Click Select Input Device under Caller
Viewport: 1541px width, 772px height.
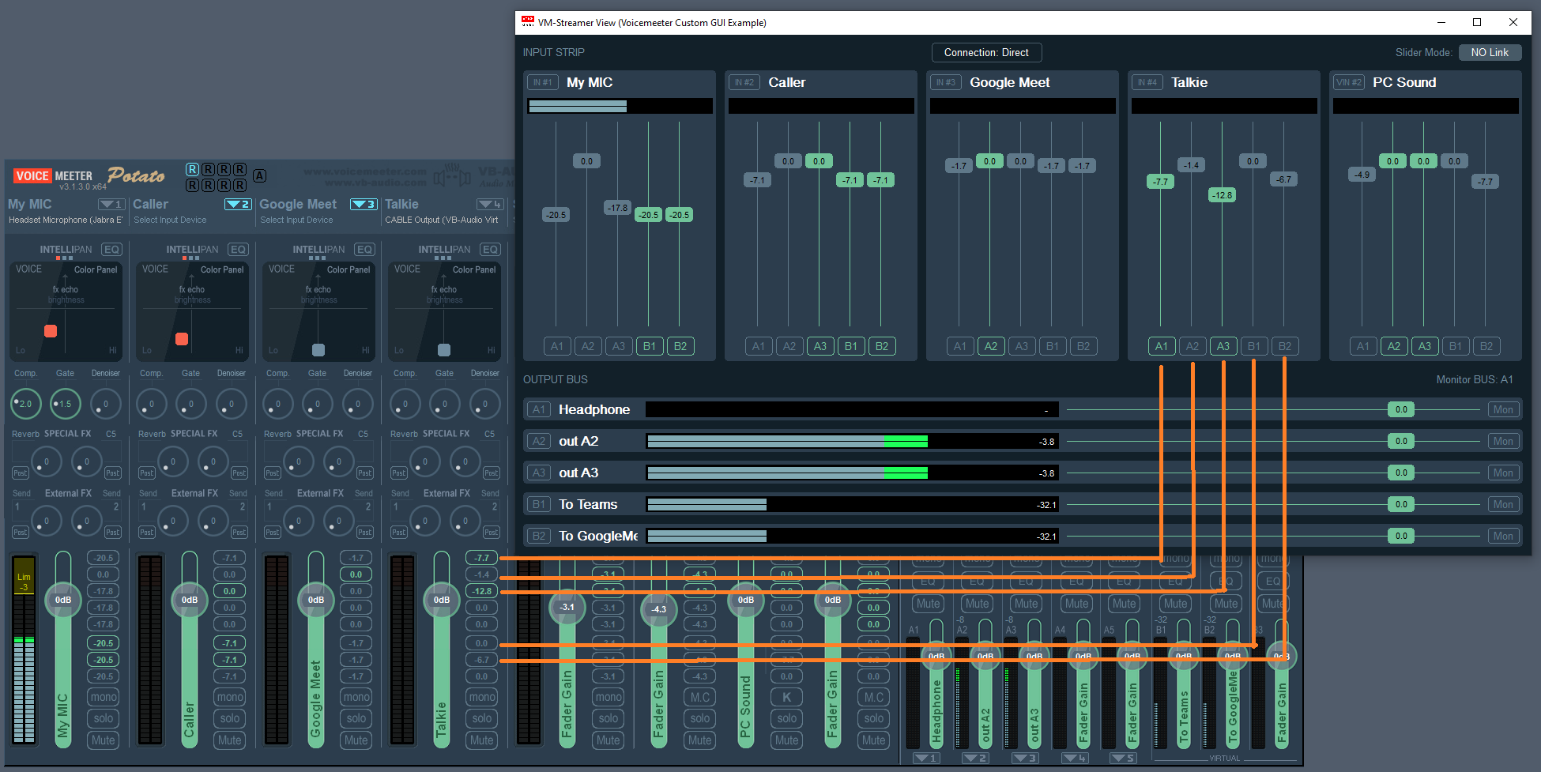(170, 220)
